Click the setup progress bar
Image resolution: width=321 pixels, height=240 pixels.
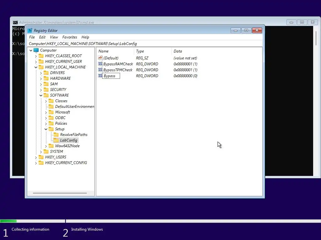point(160,221)
